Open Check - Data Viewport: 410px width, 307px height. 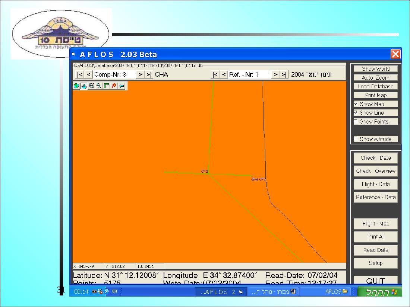tap(376, 158)
